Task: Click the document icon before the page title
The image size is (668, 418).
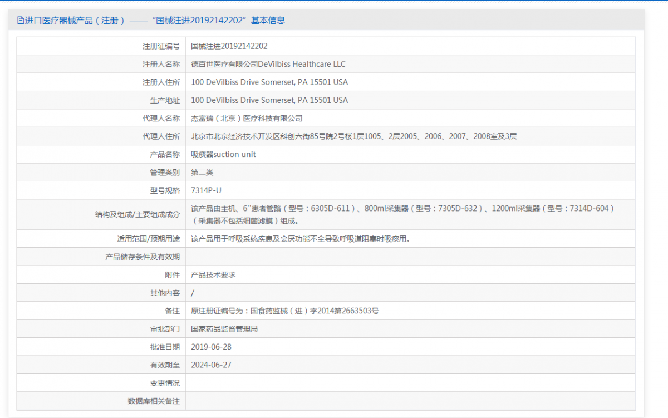Action: point(21,21)
